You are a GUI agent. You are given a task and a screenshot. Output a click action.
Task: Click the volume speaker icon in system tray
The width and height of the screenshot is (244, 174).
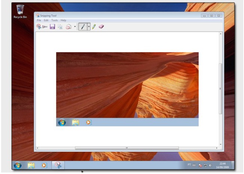[x=210, y=165]
